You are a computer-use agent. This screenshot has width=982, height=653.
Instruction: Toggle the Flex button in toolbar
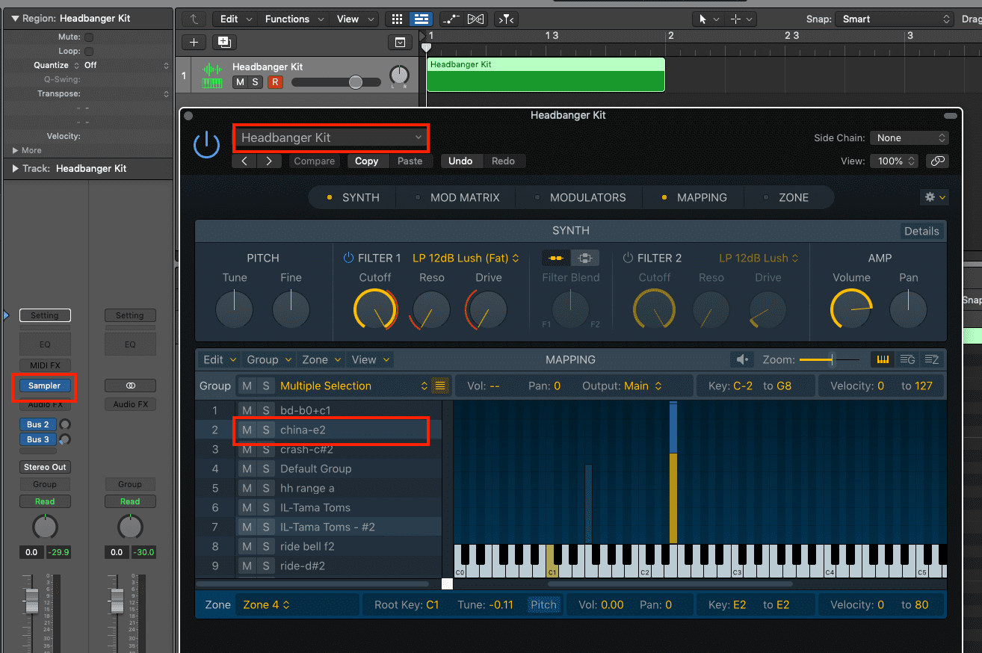coord(475,19)
